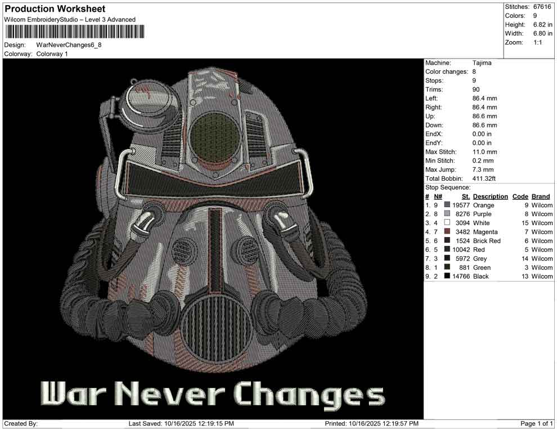Choose the Black thread color swatch
557x429 pixels.
(x=447, y=276)
